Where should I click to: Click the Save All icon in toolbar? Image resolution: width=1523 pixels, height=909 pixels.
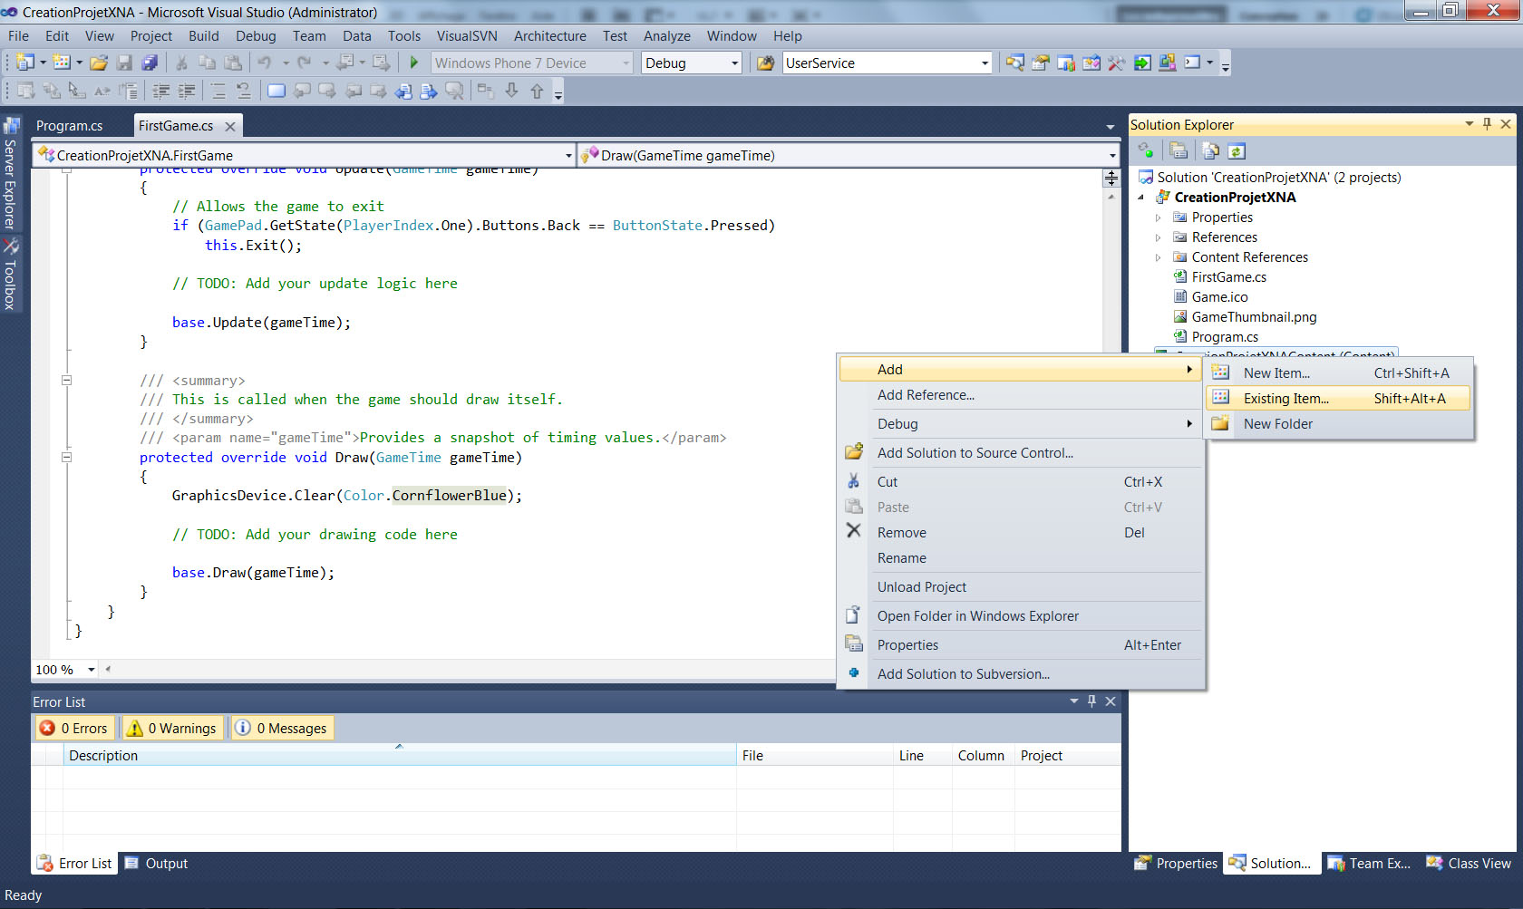[150, 63]
